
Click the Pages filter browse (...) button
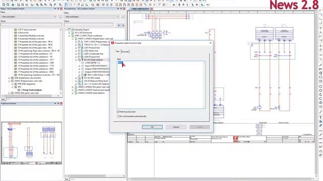(60, 17)
